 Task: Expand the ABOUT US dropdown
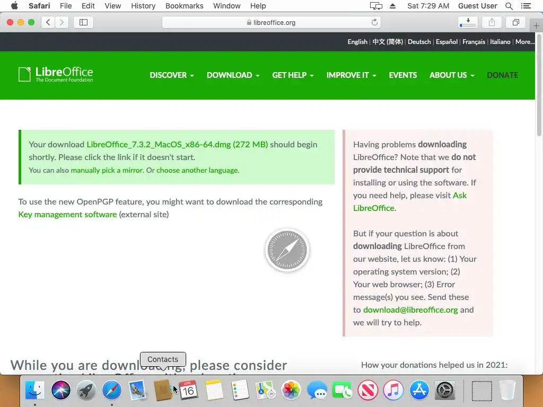coord(452,75)
